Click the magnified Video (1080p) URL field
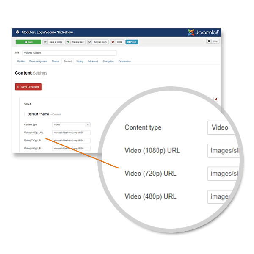Image resolution: width=254 pixels, height=254 pixels. 224,150
